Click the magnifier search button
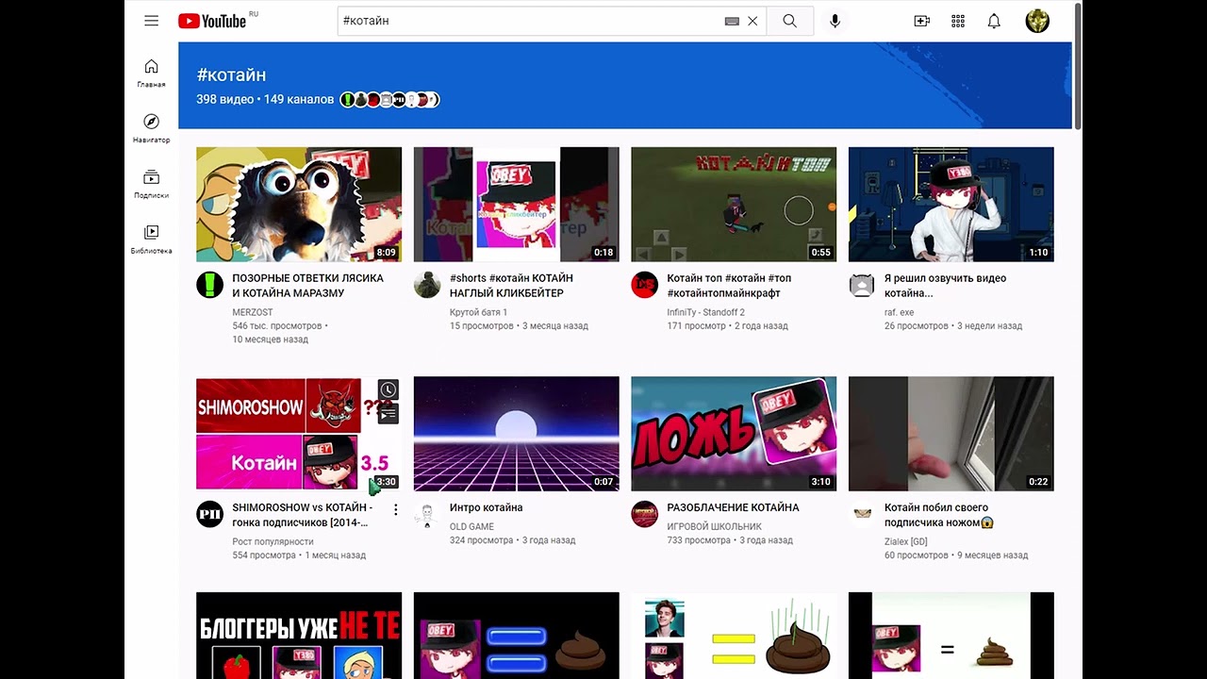Image resolution: width=1207 pixels, height=679 pixels. [790, 21]
